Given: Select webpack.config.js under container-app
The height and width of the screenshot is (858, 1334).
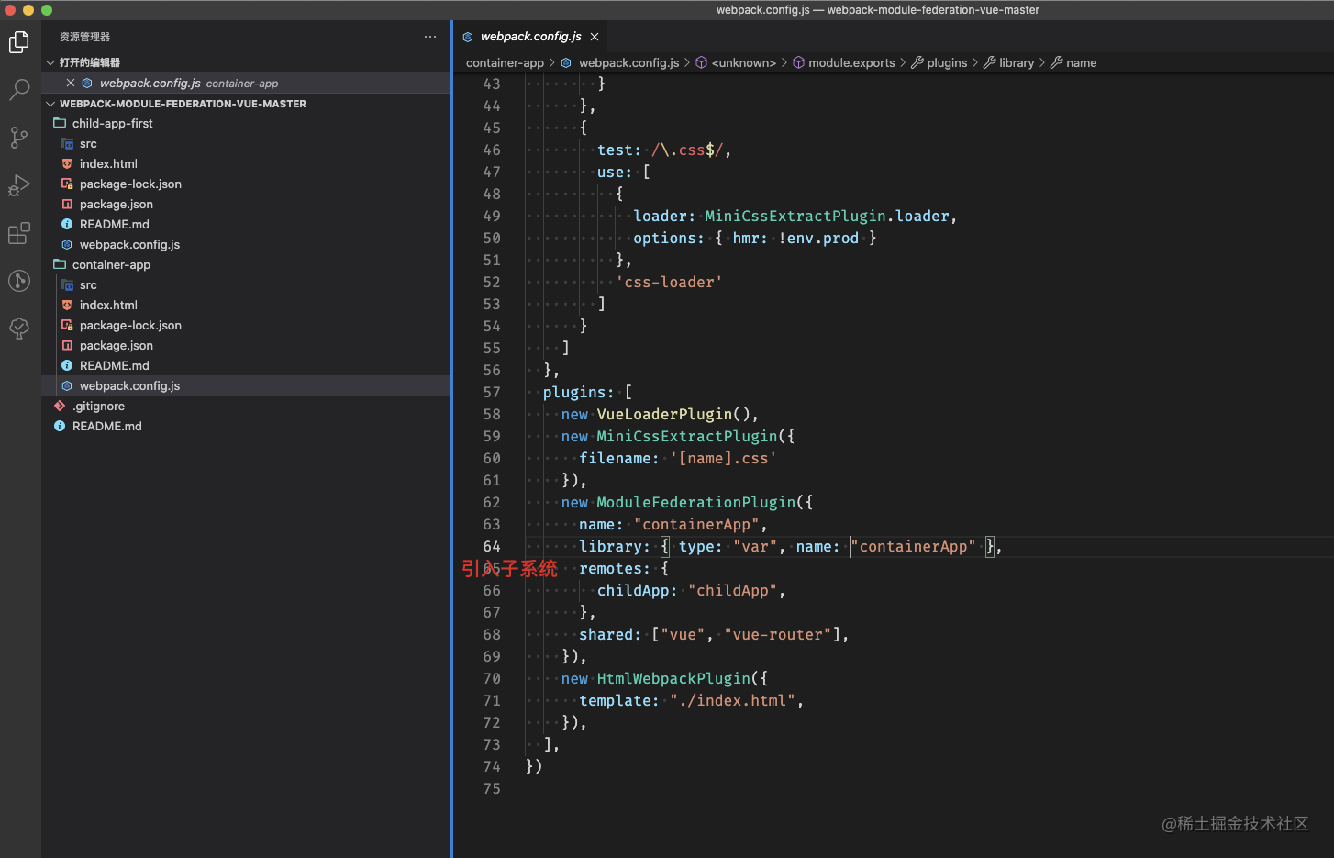Looking at the screenshot, I should [246, 385].
